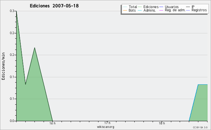Click the 18 h axis label

tap(162, 123)
